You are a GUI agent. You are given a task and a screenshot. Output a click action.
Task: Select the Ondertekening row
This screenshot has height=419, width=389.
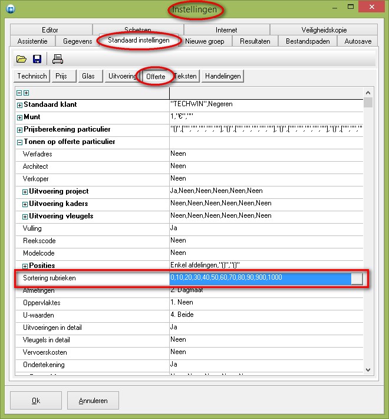point(189,365)
